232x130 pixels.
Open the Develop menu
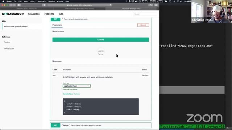51,1
